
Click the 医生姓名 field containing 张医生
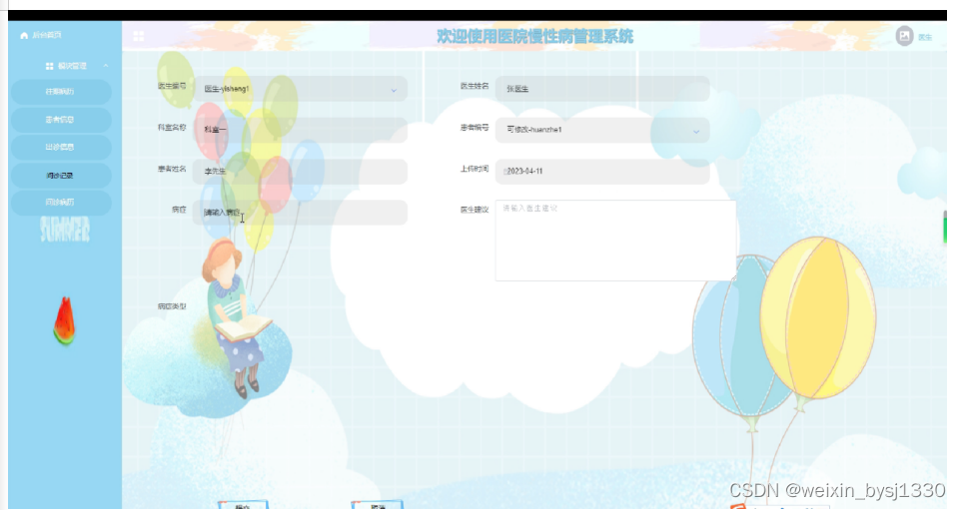click(x=602, y=89)
